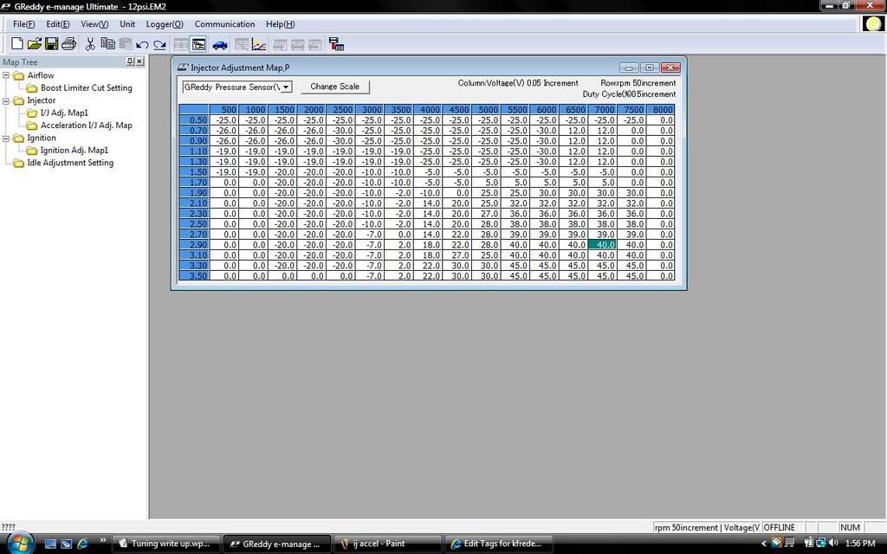Open the Edit menu
The height and width of the screenshot is (554, 887).
[58, 23]
